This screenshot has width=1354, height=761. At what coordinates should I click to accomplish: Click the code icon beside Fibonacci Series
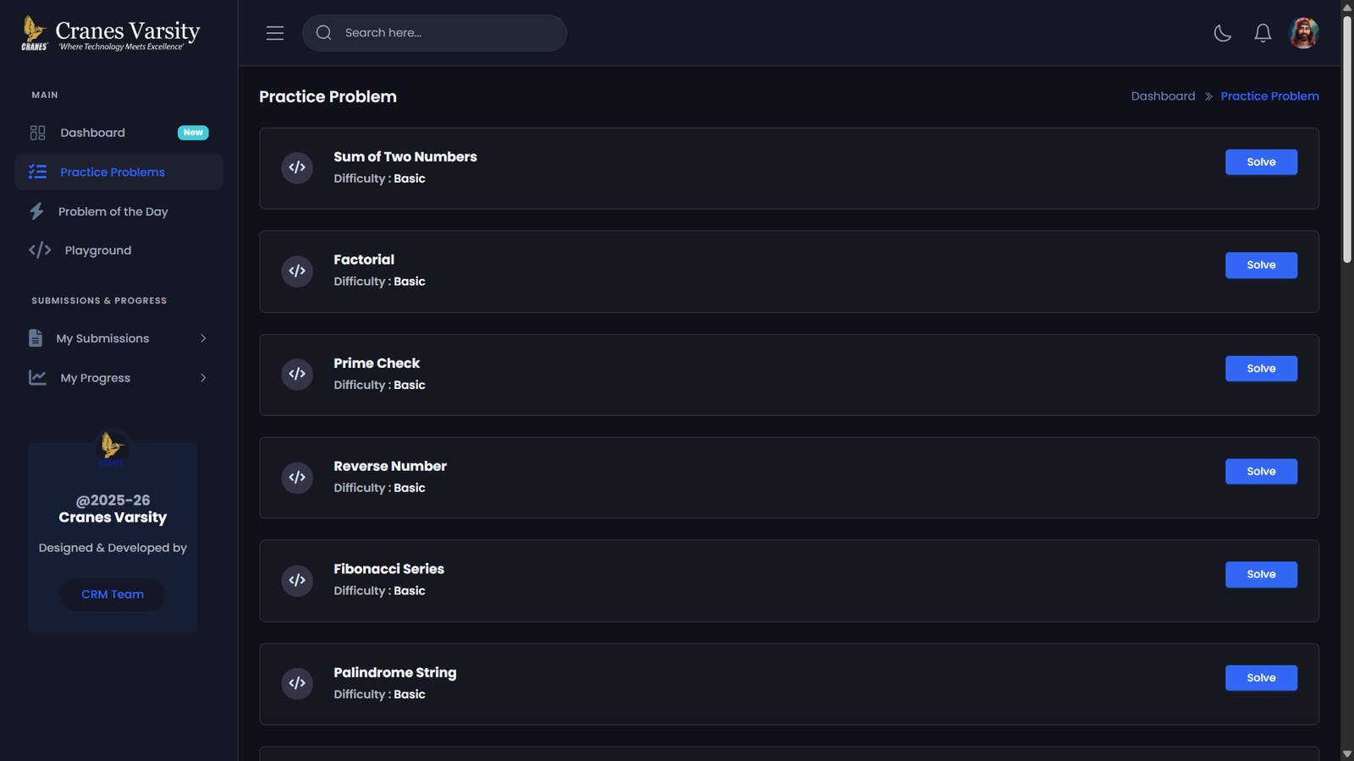(x=297, y=580)
